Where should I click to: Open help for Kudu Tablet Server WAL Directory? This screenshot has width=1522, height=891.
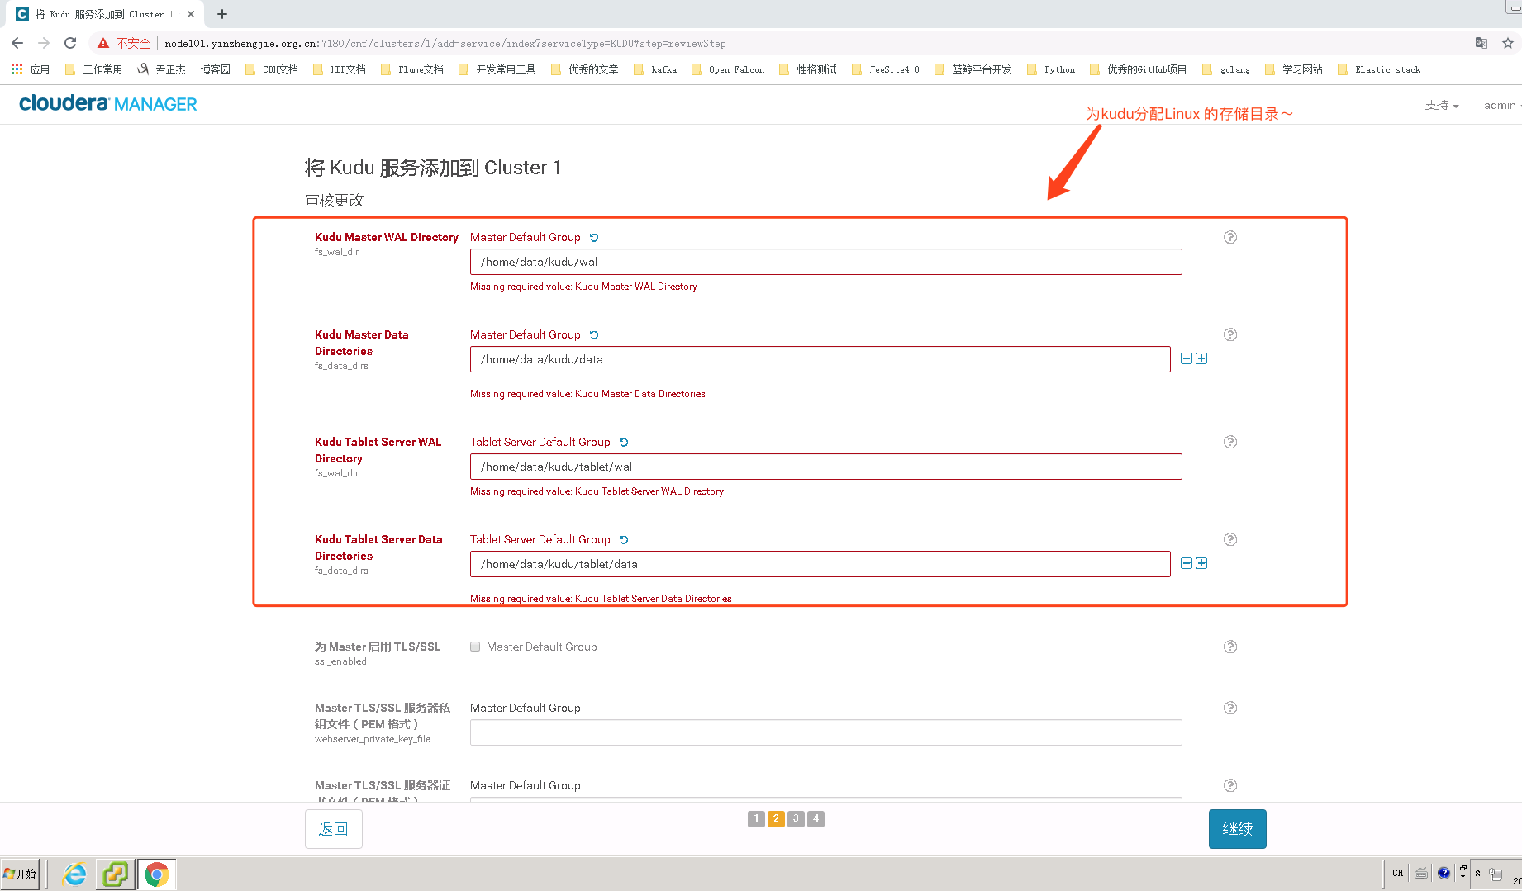point(1230,442)
